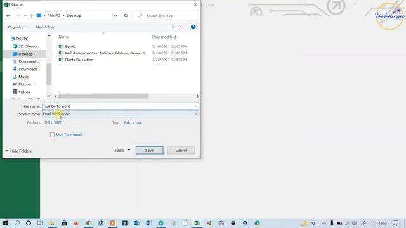This screenshot has height=228, width=406.
Task: Open the Tools dropdown
Action: coord(122,151)
